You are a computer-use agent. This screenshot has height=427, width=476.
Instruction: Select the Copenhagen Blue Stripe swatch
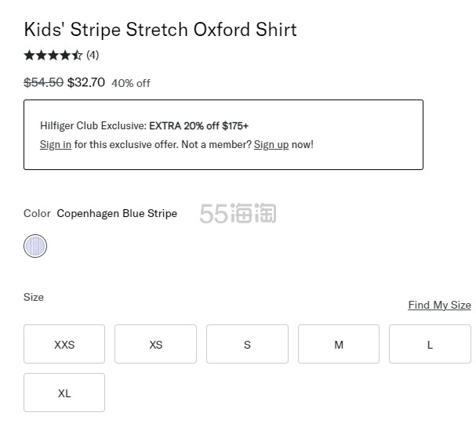pyautogui.click(x=35, y=246)
